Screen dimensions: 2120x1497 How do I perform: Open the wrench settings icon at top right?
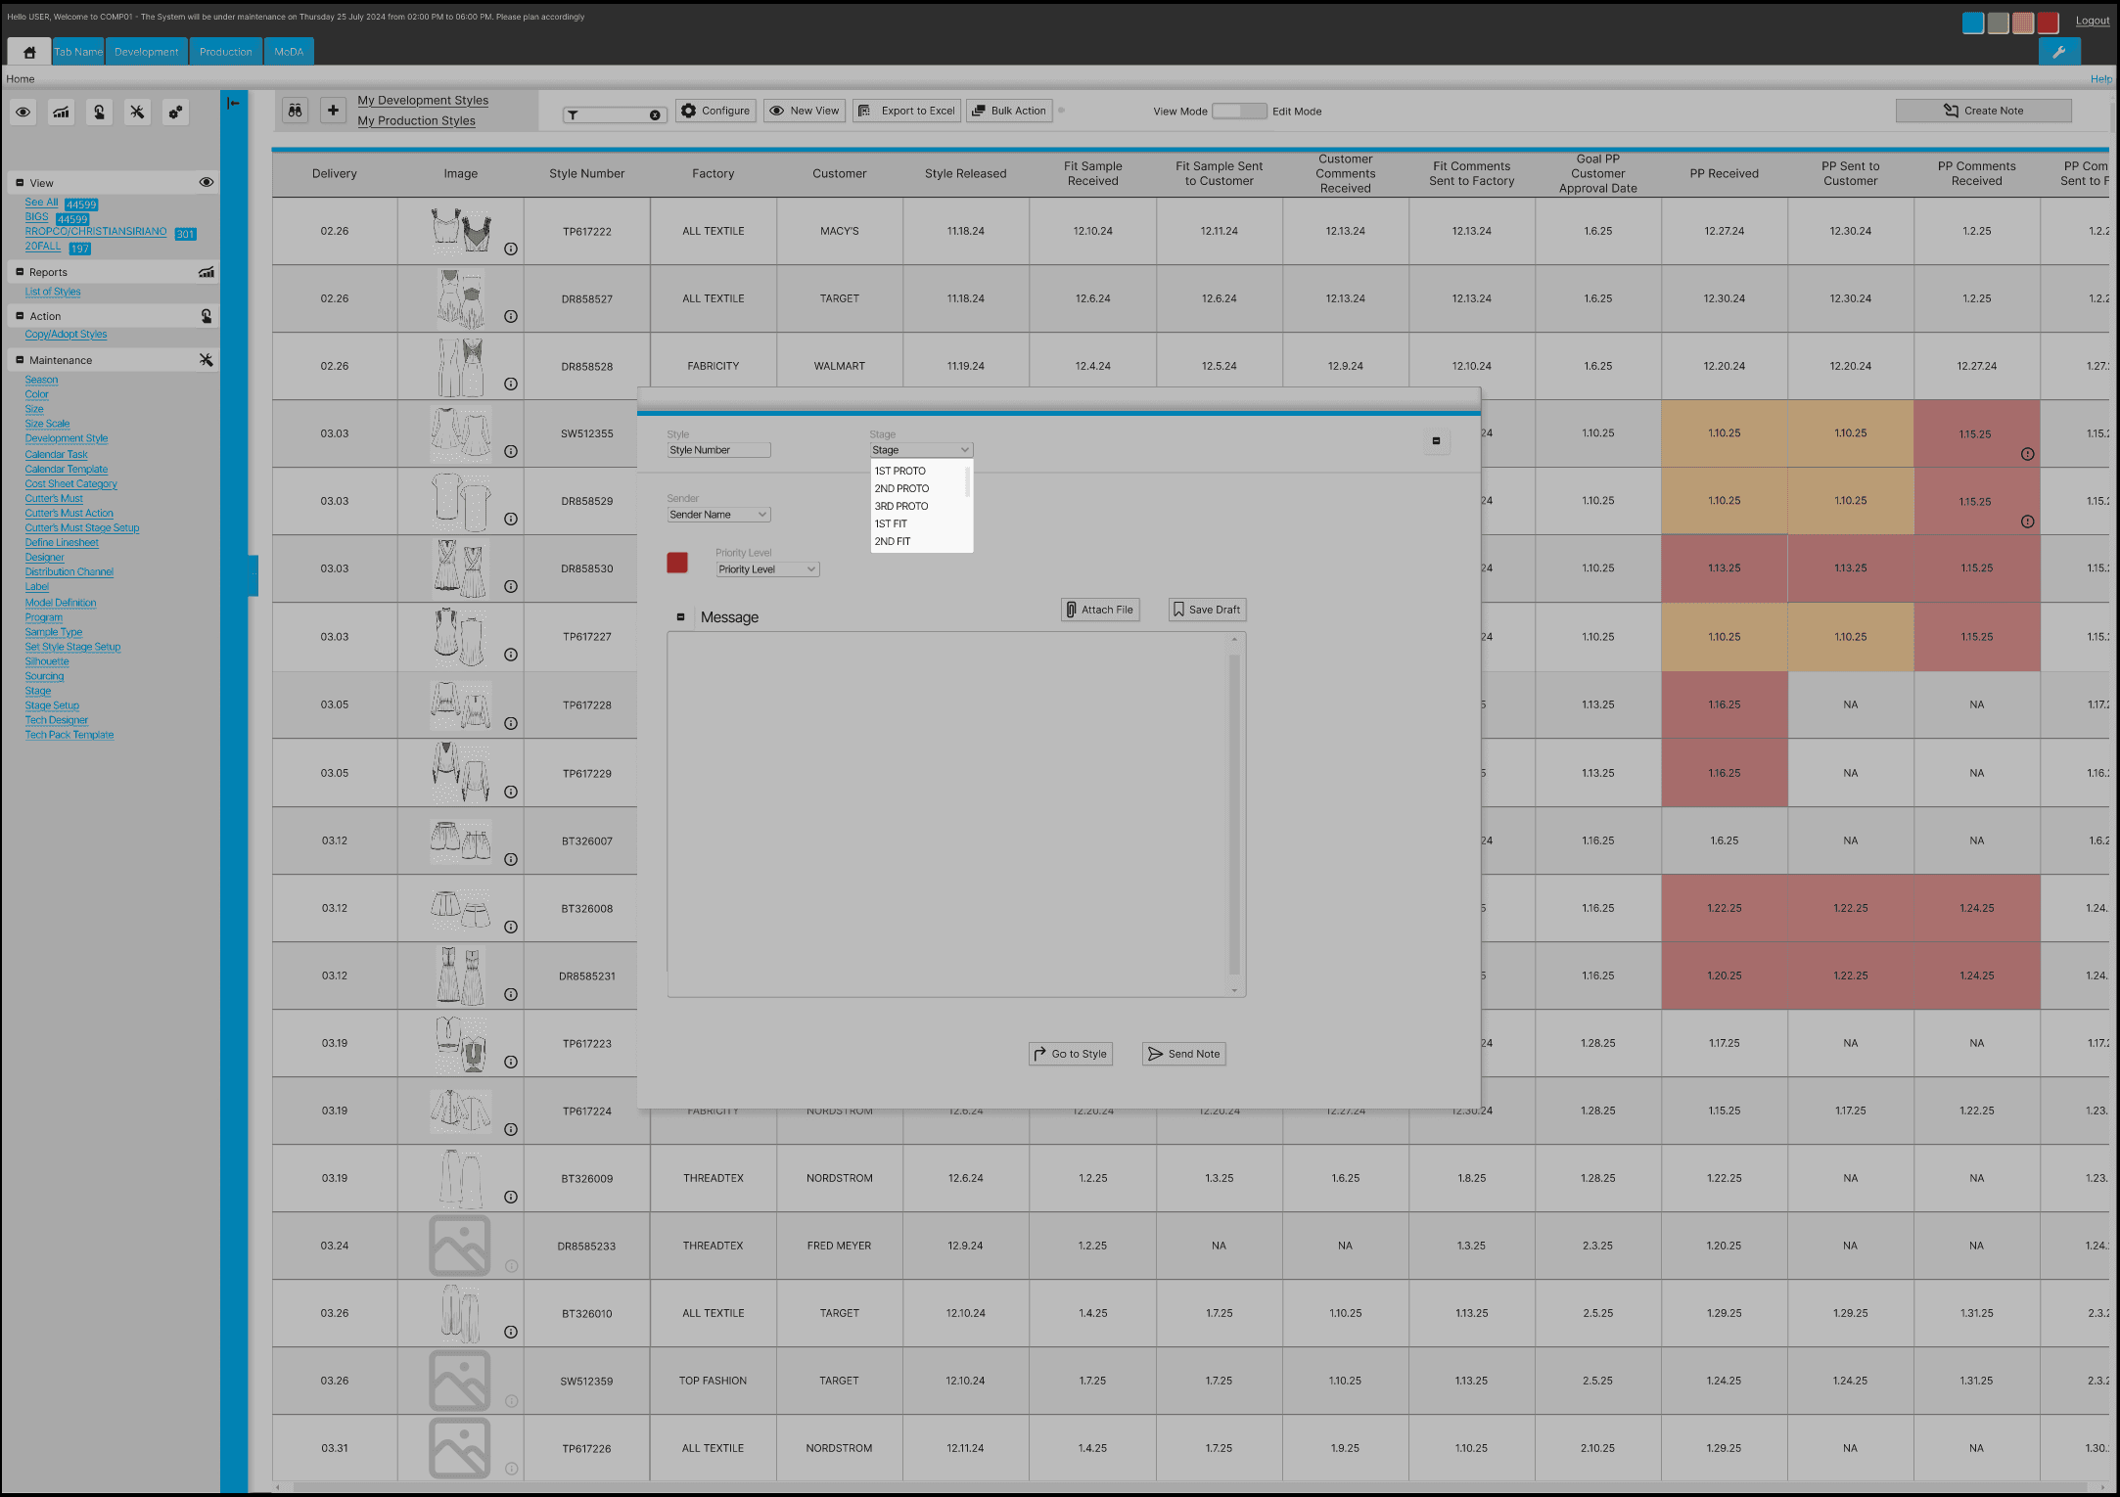pyautogui.click(x=2058, y=52)
